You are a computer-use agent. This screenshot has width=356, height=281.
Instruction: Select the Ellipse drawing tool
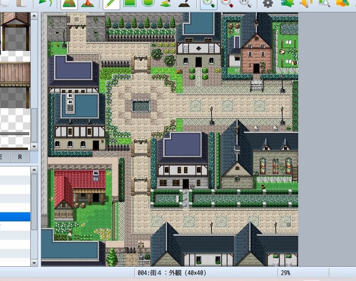(148, 3)
